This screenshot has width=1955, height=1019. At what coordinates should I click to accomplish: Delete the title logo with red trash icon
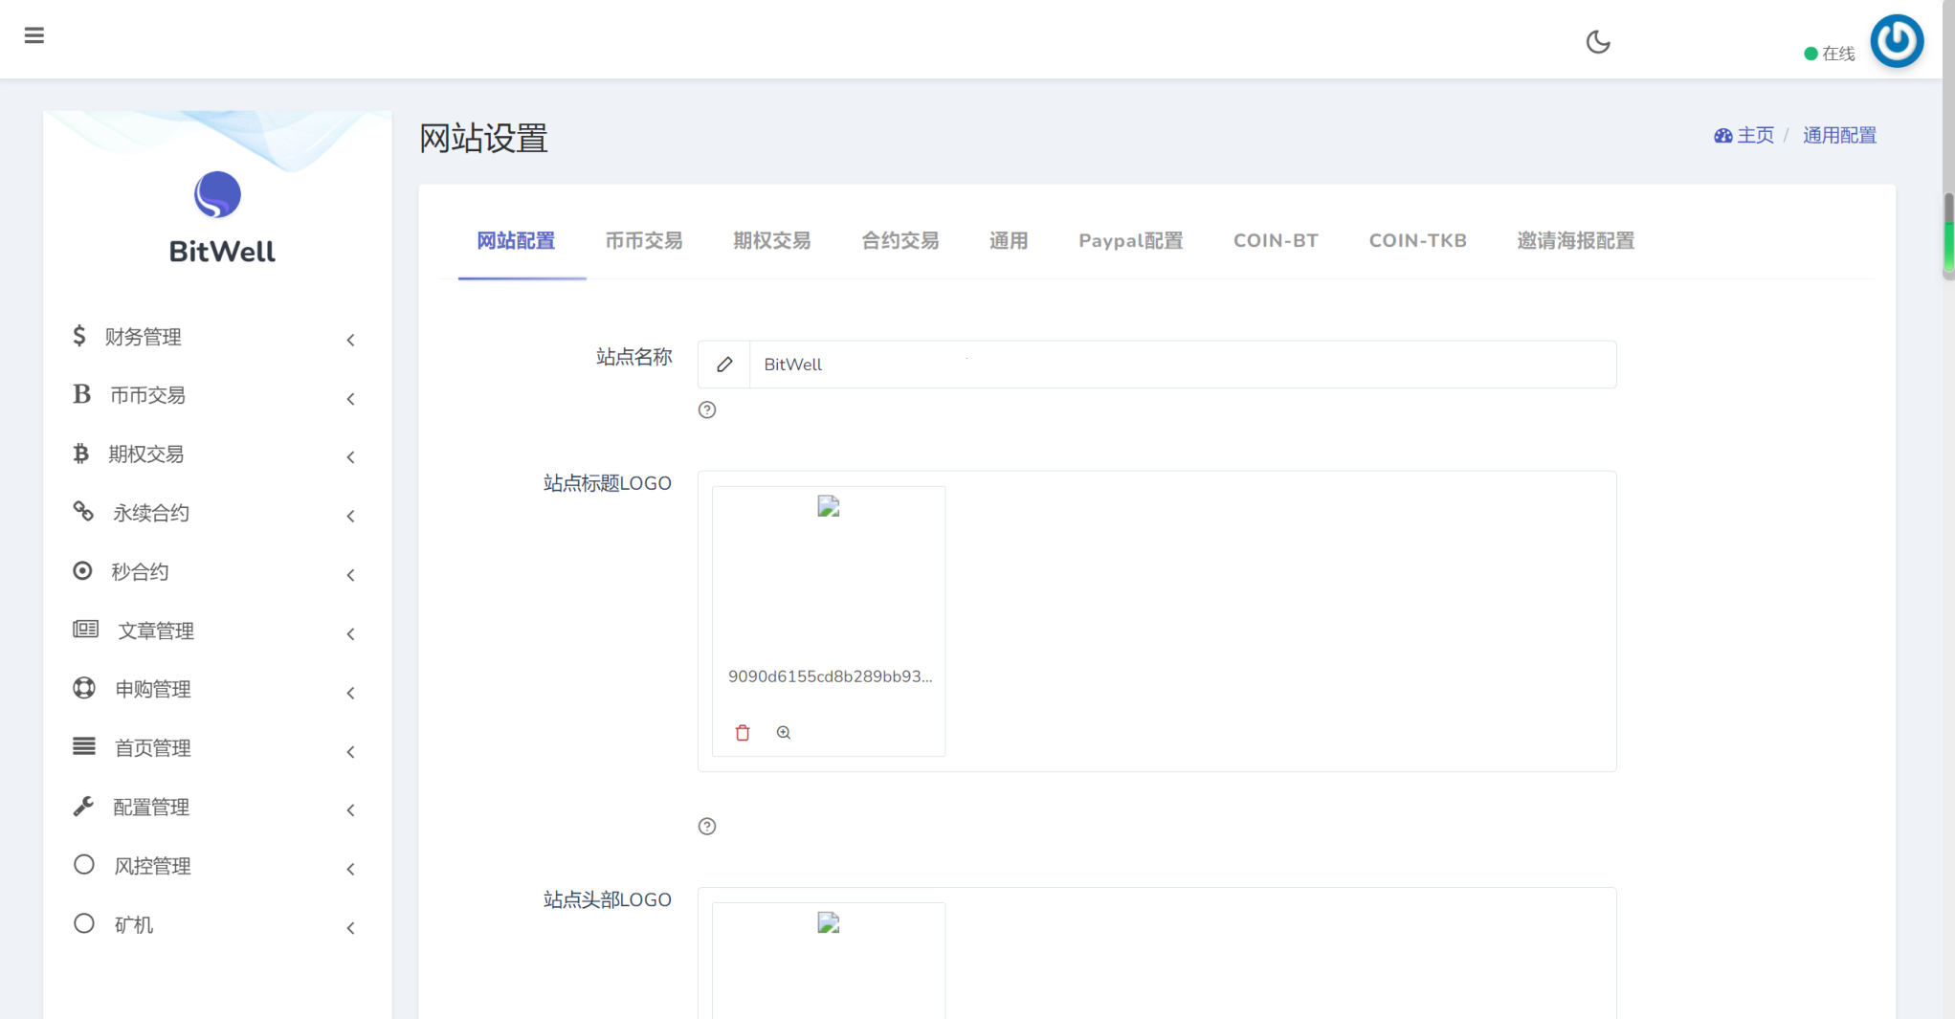tap(742, 733)
